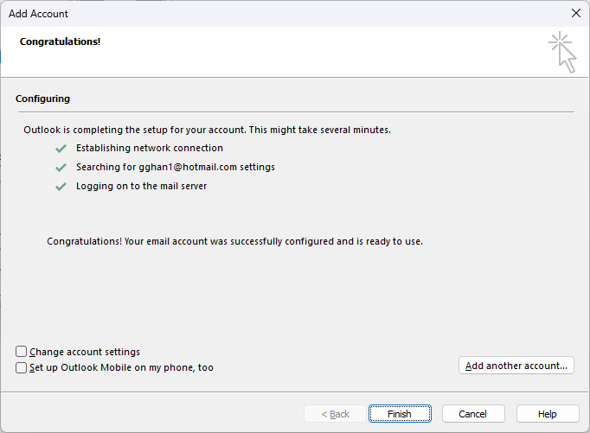590x433 pixels.
Task: Select the Configuring section label
Action: coord(42,99)
